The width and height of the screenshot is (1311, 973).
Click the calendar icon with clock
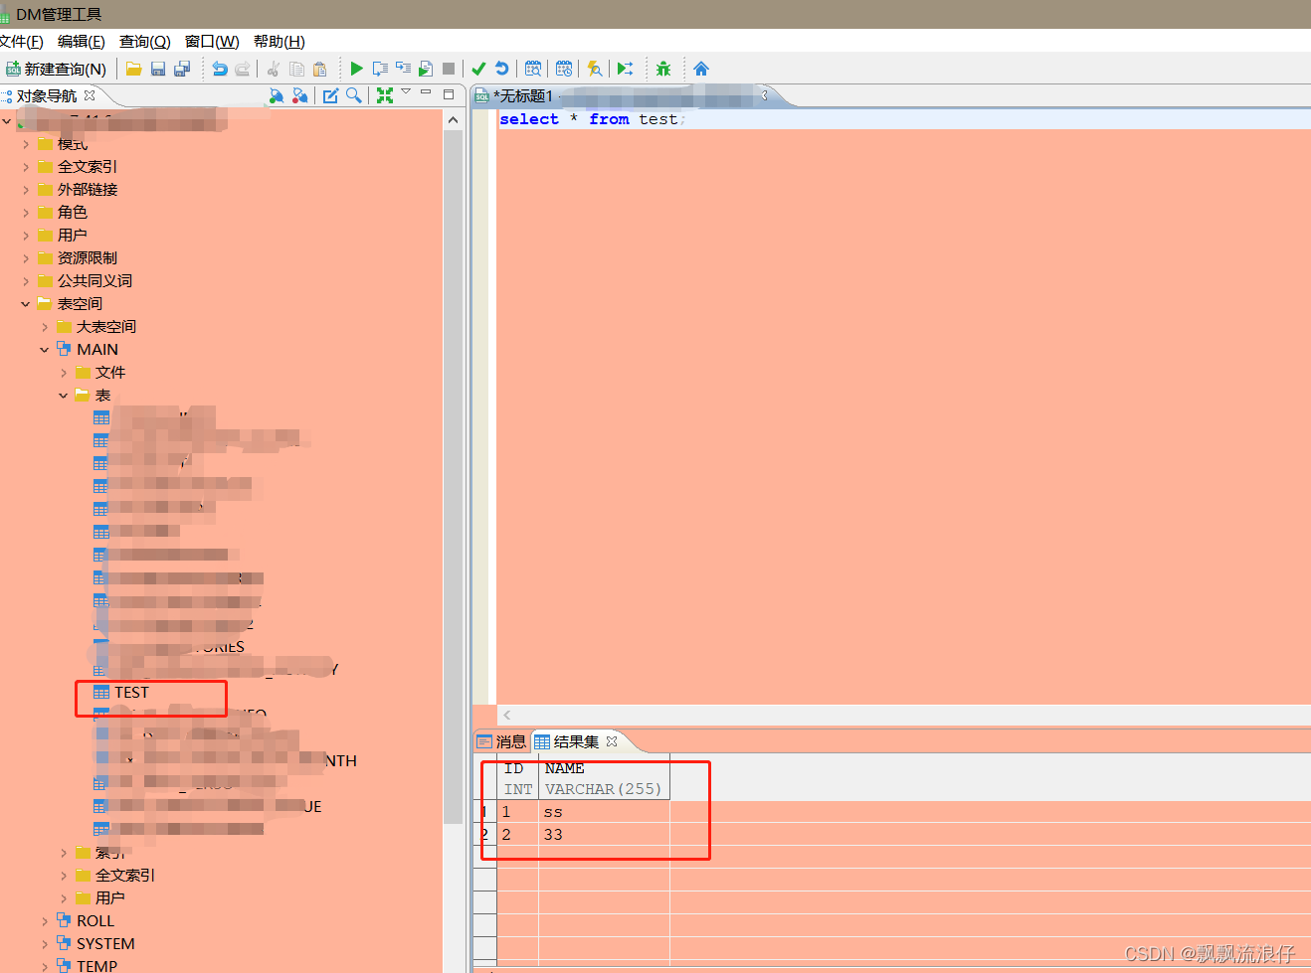[x=564, y=69]
